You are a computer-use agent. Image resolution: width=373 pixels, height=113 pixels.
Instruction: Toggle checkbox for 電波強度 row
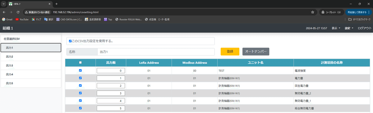81,70
